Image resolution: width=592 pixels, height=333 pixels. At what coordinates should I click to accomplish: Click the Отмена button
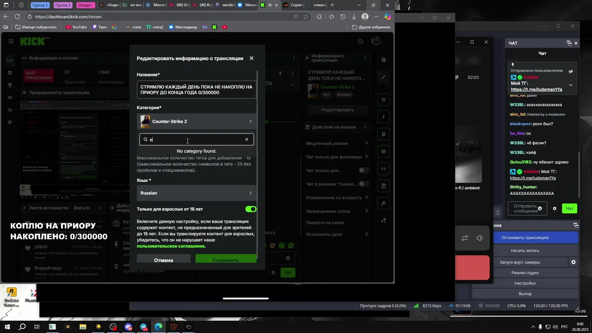click(164, 260)
